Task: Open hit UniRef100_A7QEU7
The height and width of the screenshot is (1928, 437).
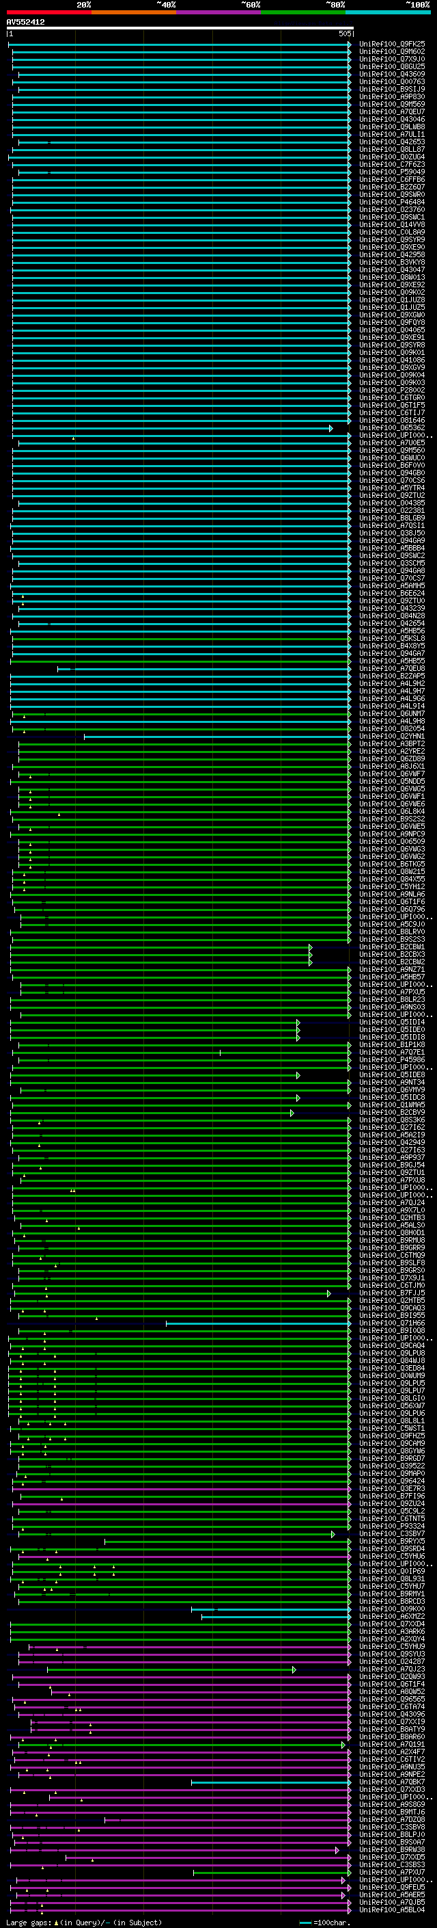Action: coord(392,111)
